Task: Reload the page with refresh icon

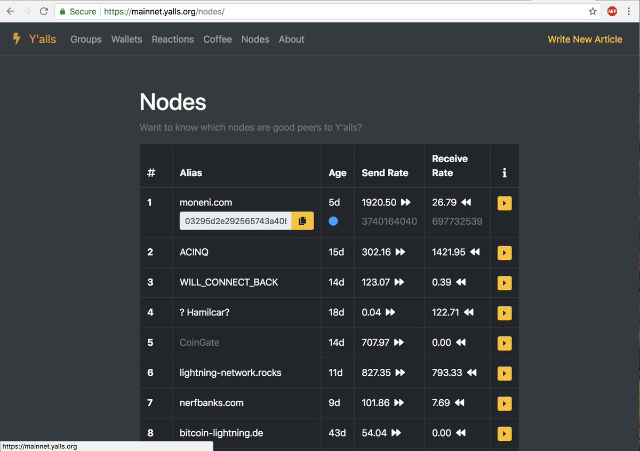Action: (x=44, y=11)
